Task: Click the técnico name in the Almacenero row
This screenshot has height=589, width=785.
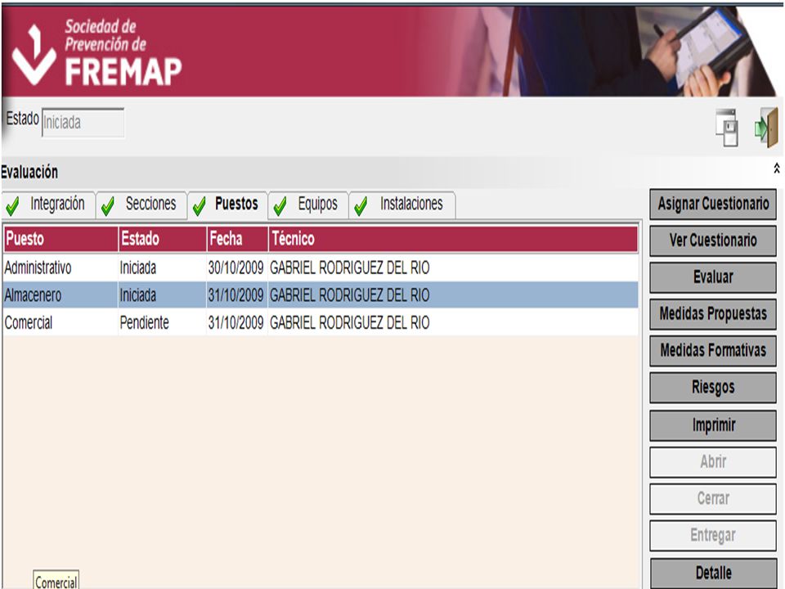Action: pos(349,295)
